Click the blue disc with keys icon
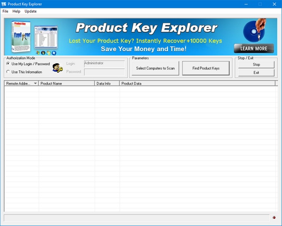 tap(255, 30)
